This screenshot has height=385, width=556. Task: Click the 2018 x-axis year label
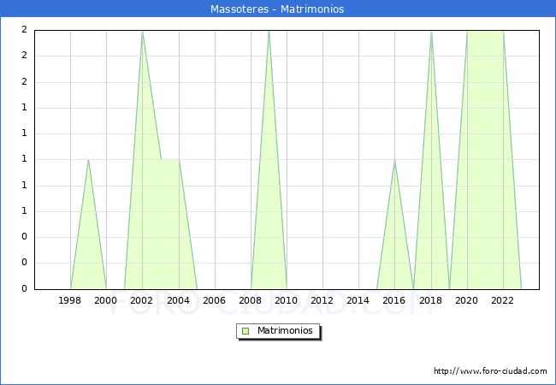coord(430,300)
